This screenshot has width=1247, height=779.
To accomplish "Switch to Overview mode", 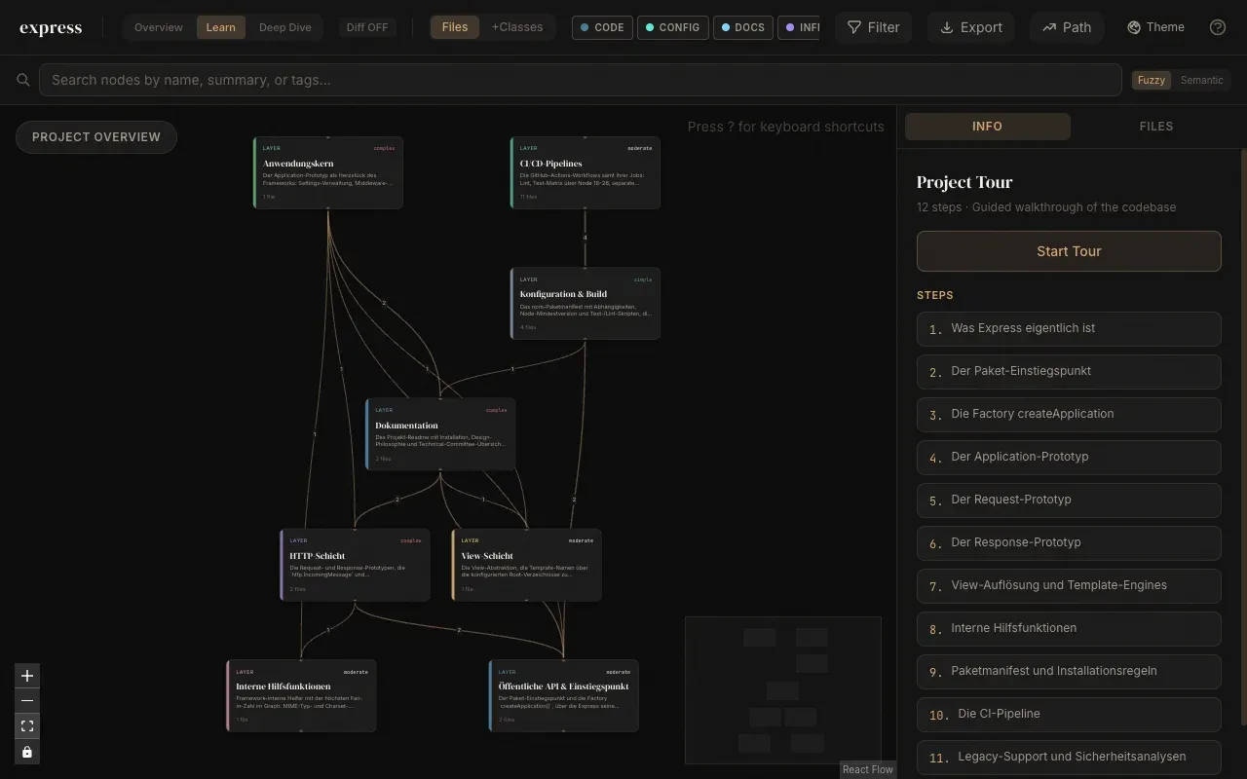I will tap(158, 27).
